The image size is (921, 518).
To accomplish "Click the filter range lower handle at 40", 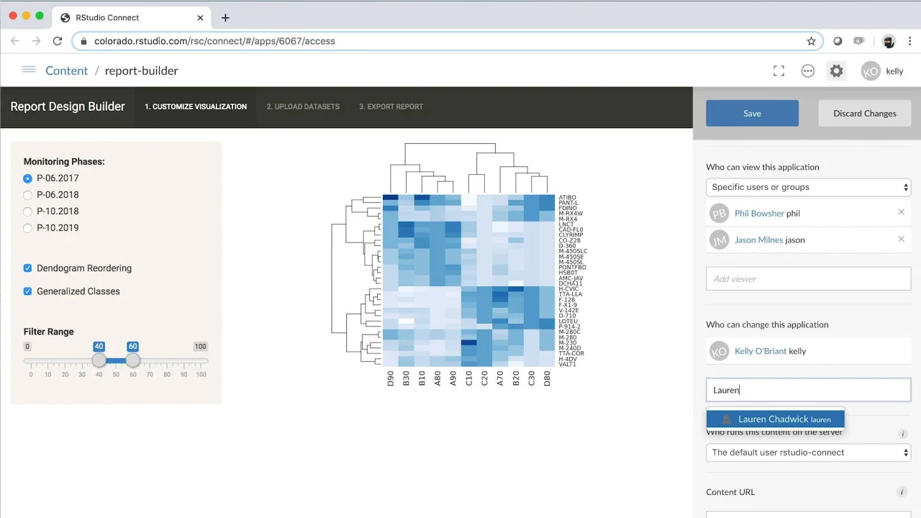I will 99,360.
